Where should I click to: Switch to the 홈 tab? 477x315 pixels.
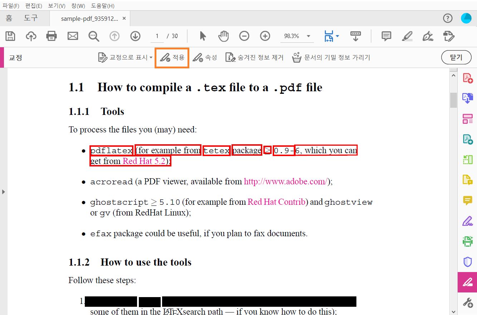click(x=9, y=18)
